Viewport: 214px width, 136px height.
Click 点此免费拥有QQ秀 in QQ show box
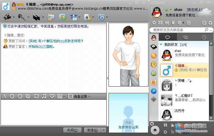click(x=128, y=125)
